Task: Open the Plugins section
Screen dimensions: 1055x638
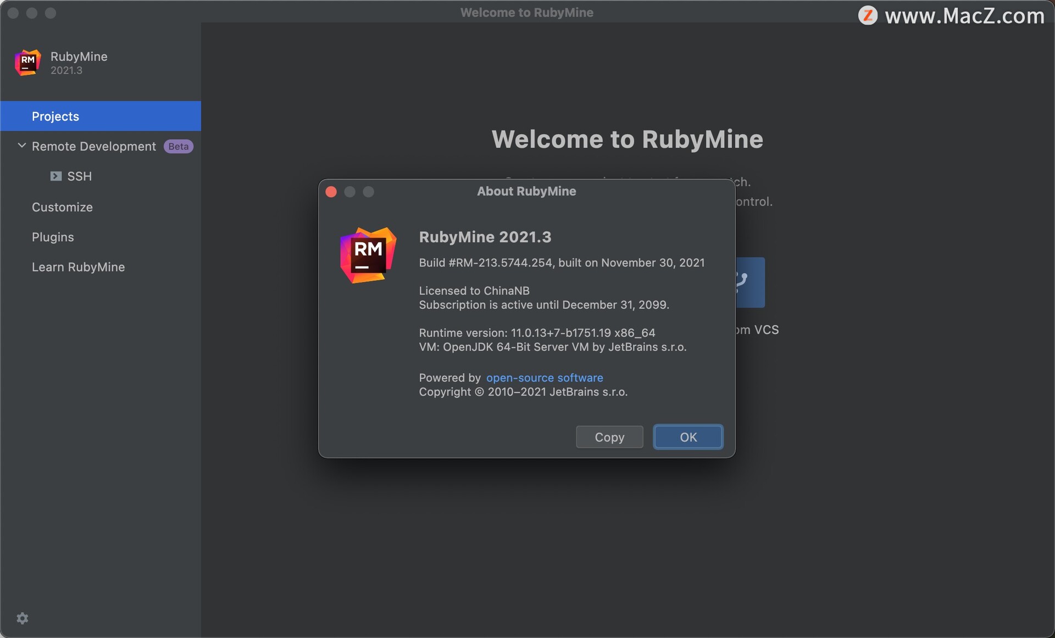Action: 53,237
